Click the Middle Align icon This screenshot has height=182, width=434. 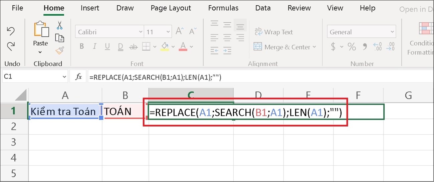pyautogui.click(x=227, y=25)
